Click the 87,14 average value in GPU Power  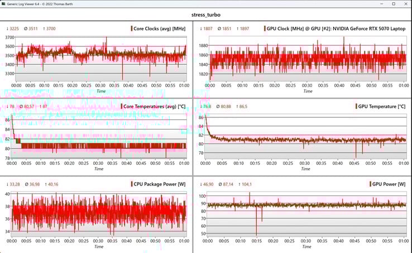(x=227, y=184)
